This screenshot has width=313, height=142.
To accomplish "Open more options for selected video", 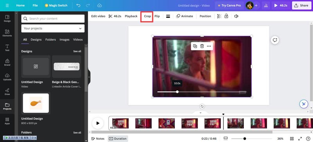I will point(209,46).
